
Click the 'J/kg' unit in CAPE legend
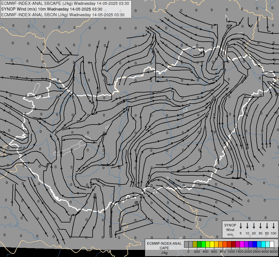point(164,253)
